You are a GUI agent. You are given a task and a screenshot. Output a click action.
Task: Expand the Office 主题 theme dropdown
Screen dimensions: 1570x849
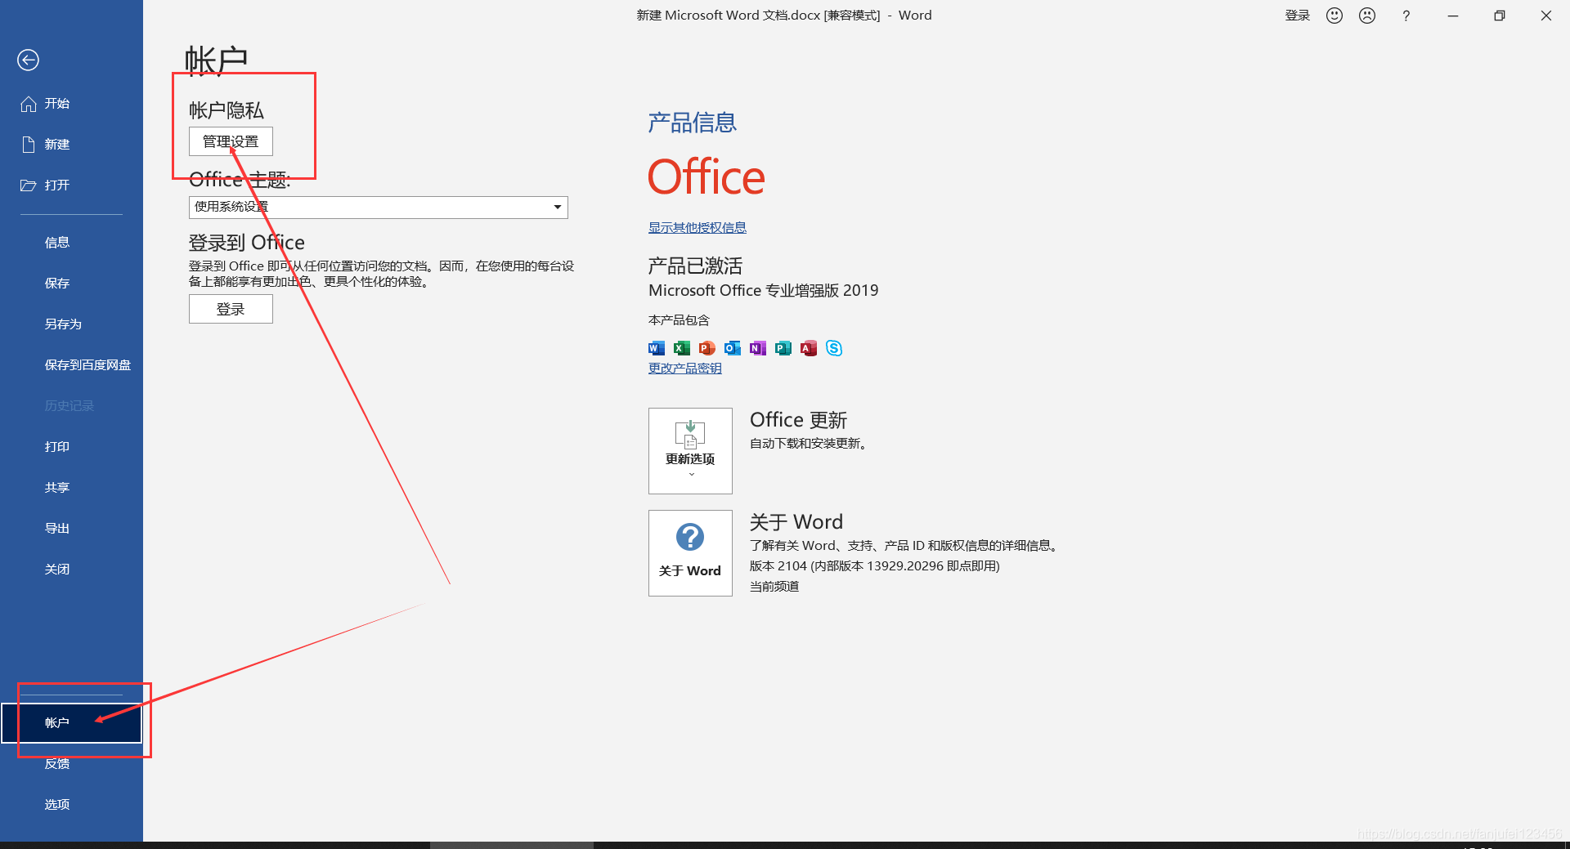[x=379, y=207]
